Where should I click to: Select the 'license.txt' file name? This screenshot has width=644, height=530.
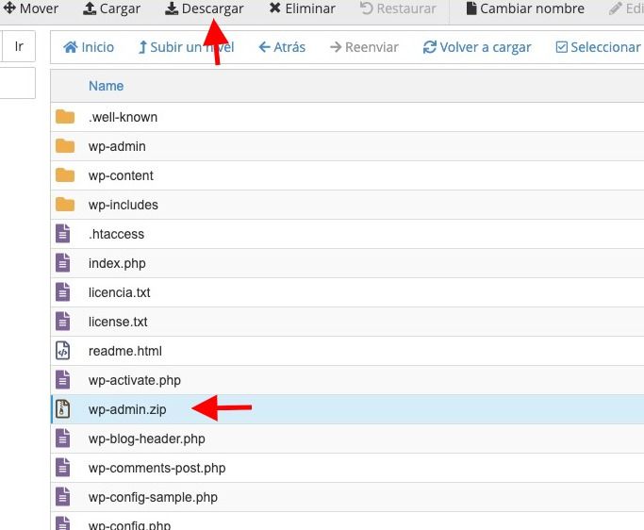coord(118,322)
